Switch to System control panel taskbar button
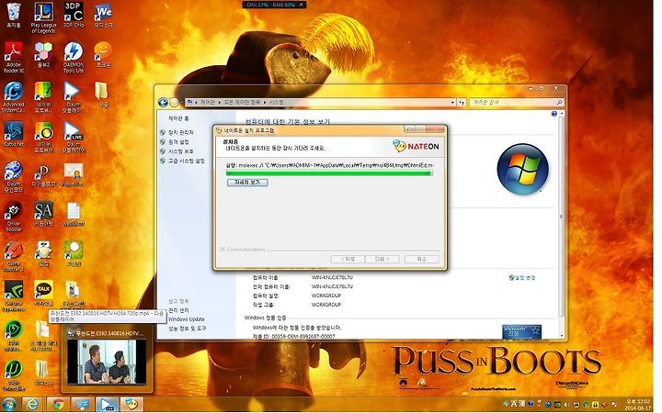Viewport: 662px width, 413px height. pos(83,404)
